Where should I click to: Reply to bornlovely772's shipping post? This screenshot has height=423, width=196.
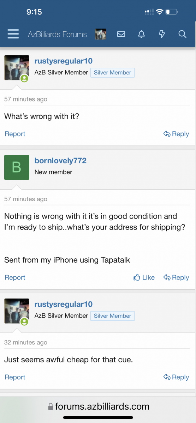(x=176, y=278)
